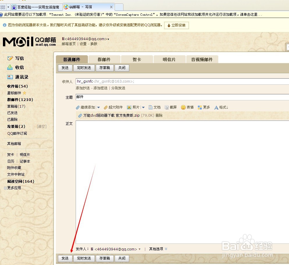Click the top 定时发送 button
This screenshot has height=265, width=289.
[84, 68]
